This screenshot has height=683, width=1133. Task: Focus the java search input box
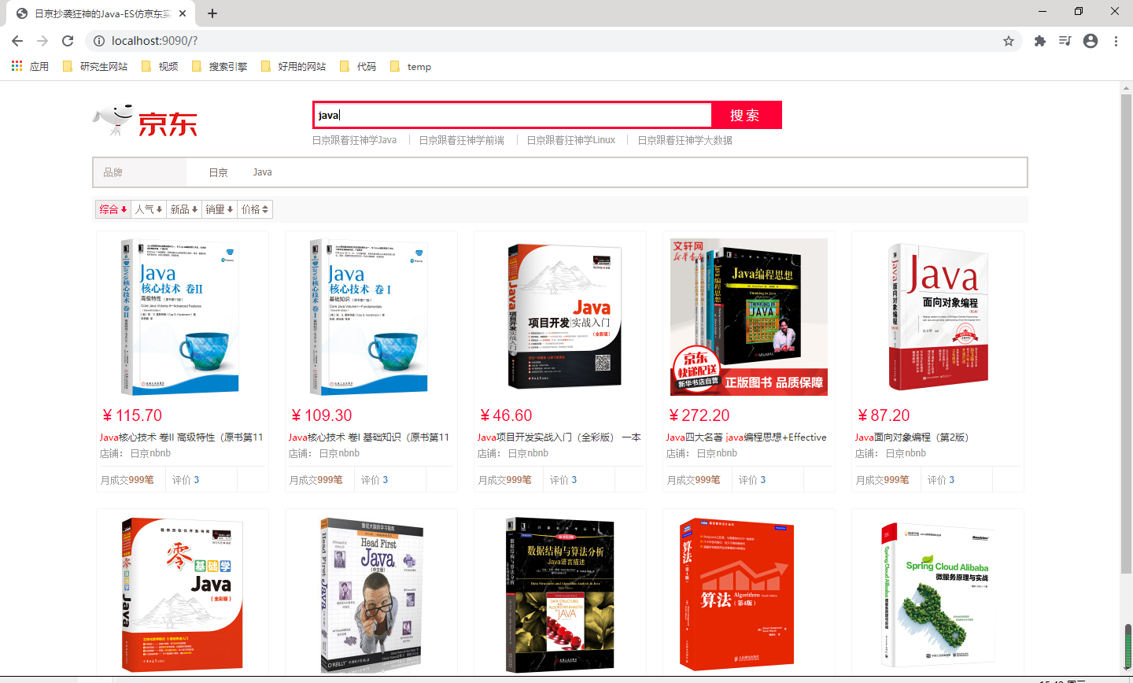point(512,115)
